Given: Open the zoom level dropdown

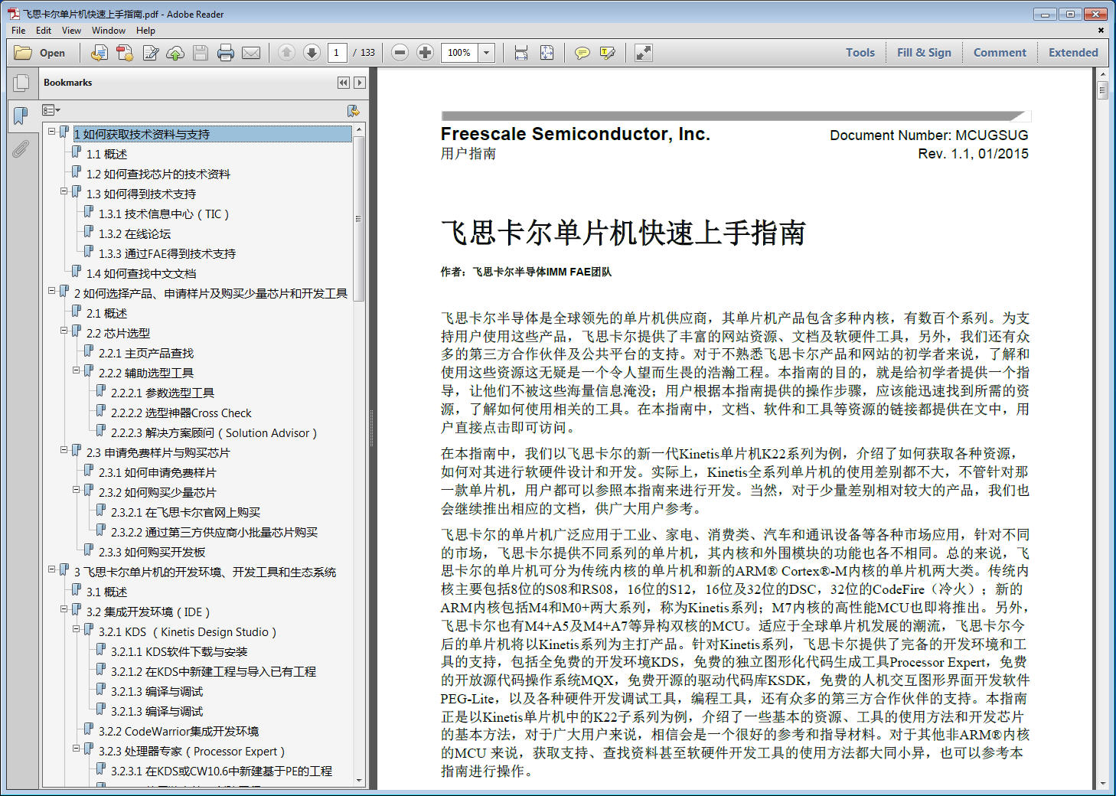Looking at the screenshot, I should [x=487, y=53].
